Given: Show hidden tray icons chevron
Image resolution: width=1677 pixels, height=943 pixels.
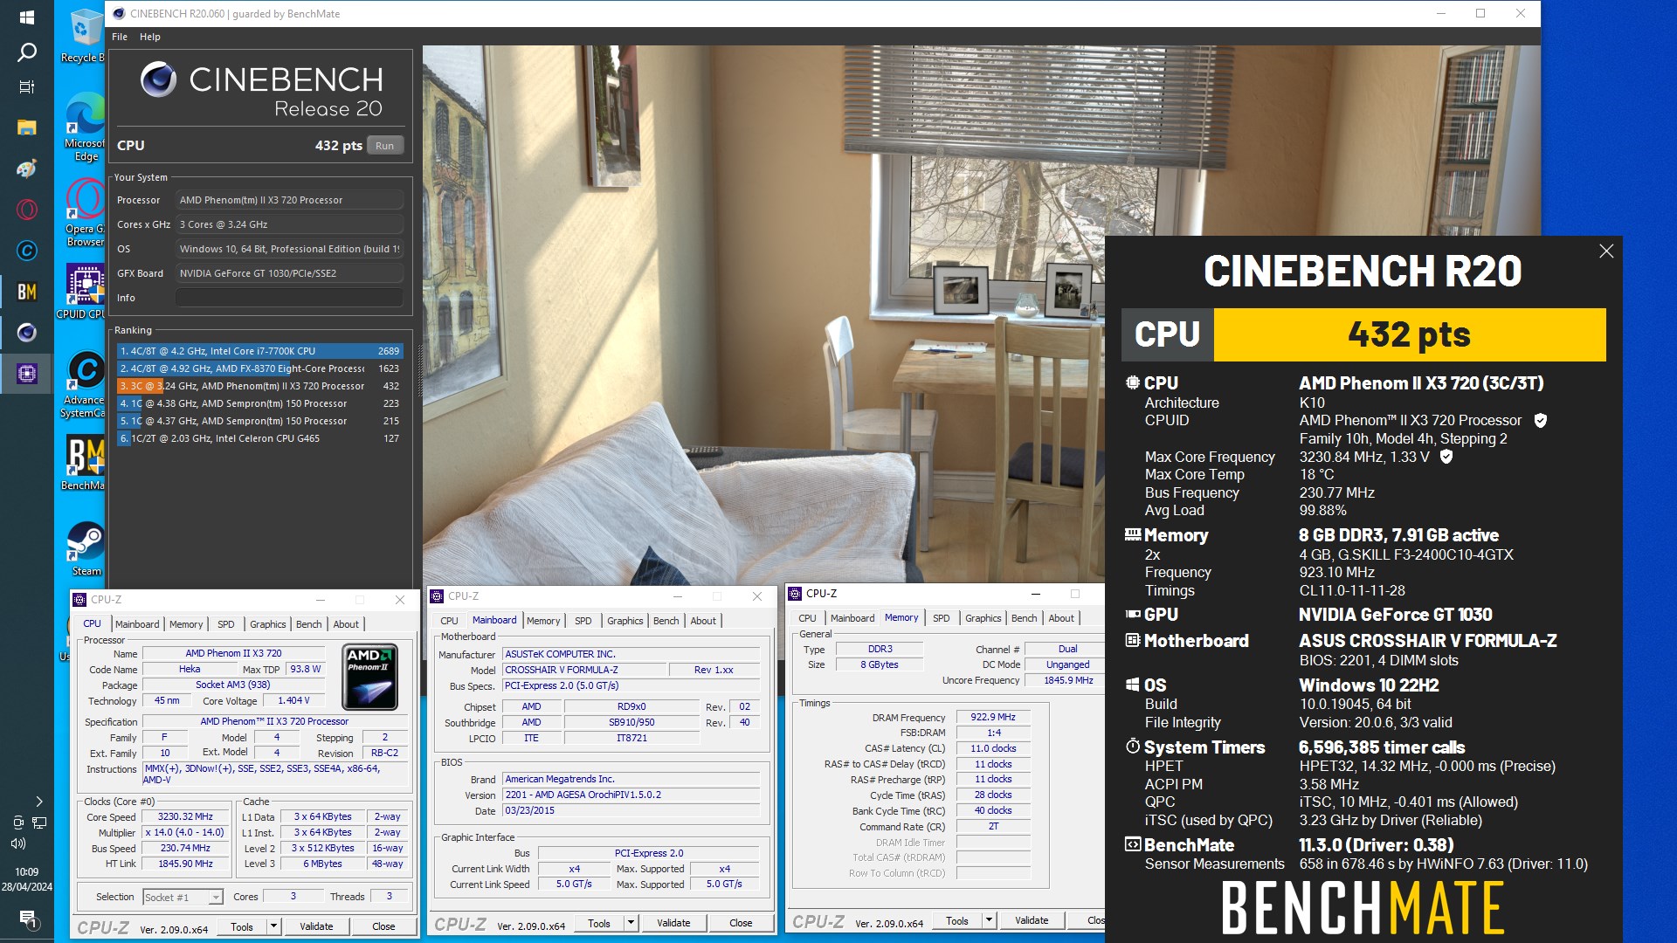Looking at the screenshot, I should coord(38,801).
